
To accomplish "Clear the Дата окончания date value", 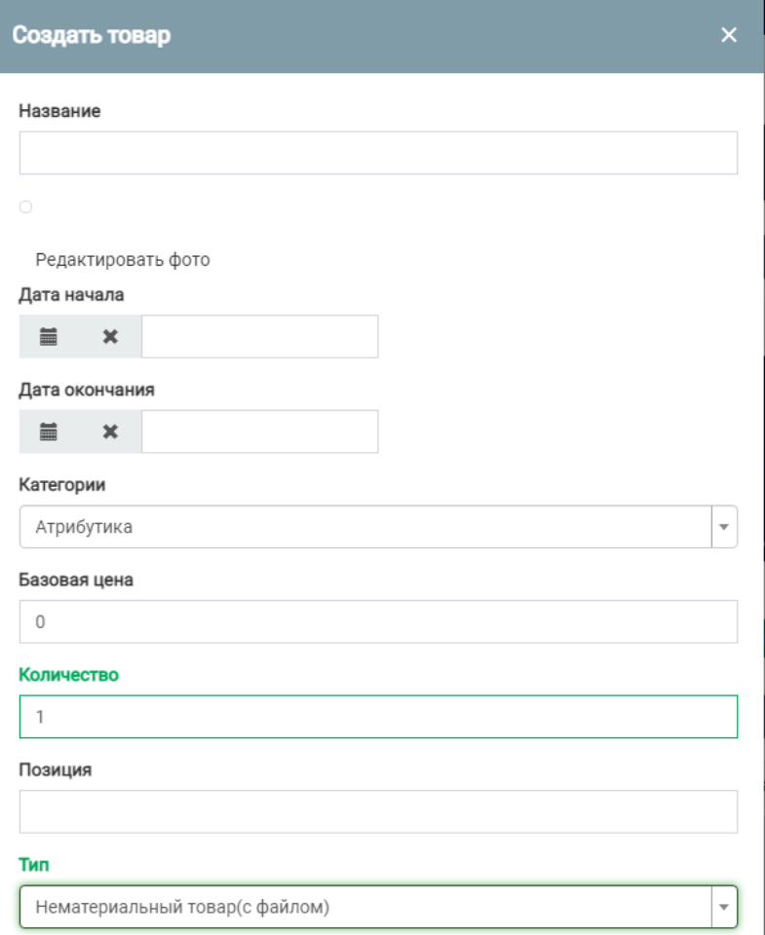I will point(110,431).
